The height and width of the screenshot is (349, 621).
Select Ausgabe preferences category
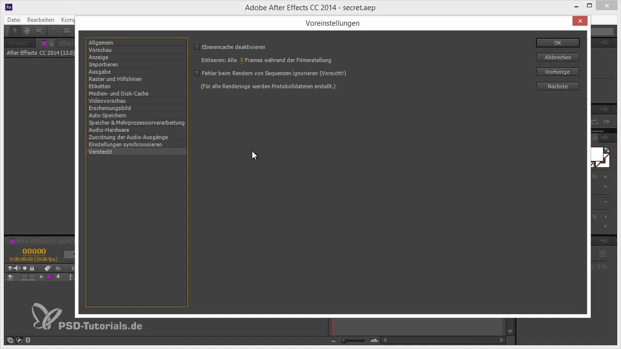pos(137,72)
